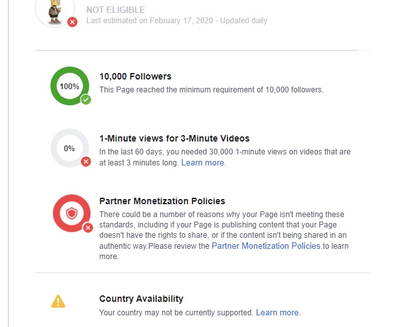Click the green checkmark badge on followers ring

[86, 100]
